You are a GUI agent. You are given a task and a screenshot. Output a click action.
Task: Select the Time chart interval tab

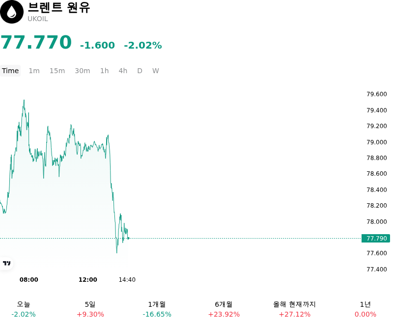coord(10,71)
